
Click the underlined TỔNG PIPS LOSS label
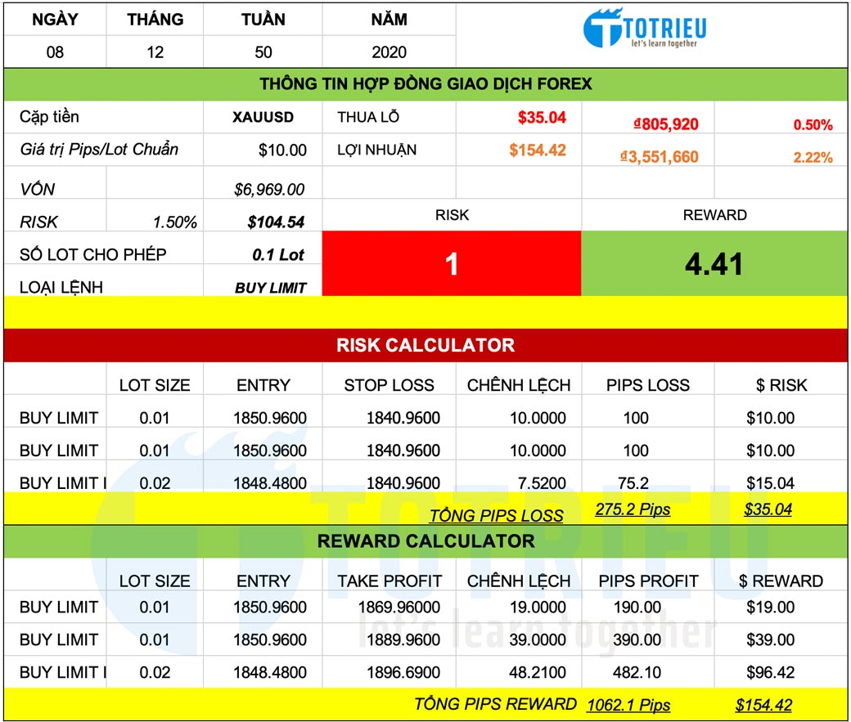(x=496, y=515)
